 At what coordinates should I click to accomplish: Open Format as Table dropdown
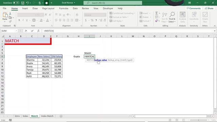coord(119,17)
